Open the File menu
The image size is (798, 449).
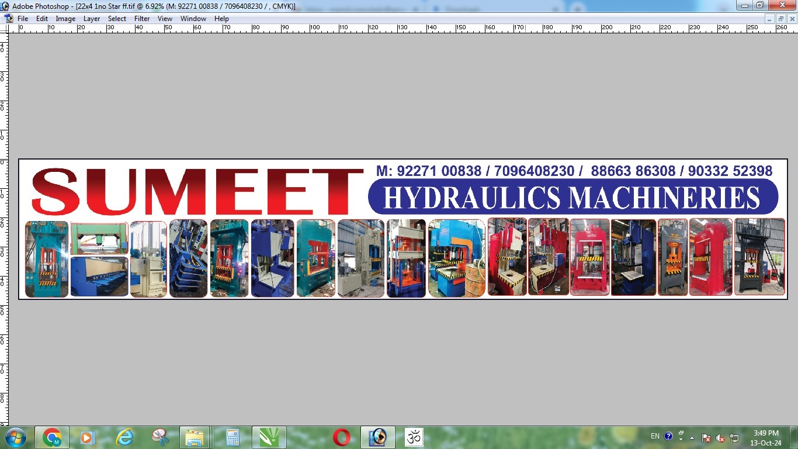(23, 19)
